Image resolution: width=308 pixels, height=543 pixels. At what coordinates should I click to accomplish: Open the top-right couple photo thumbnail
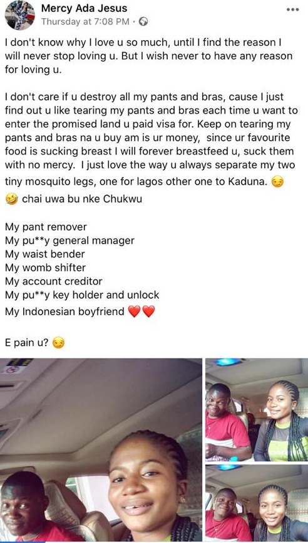(x=257, y=410)
